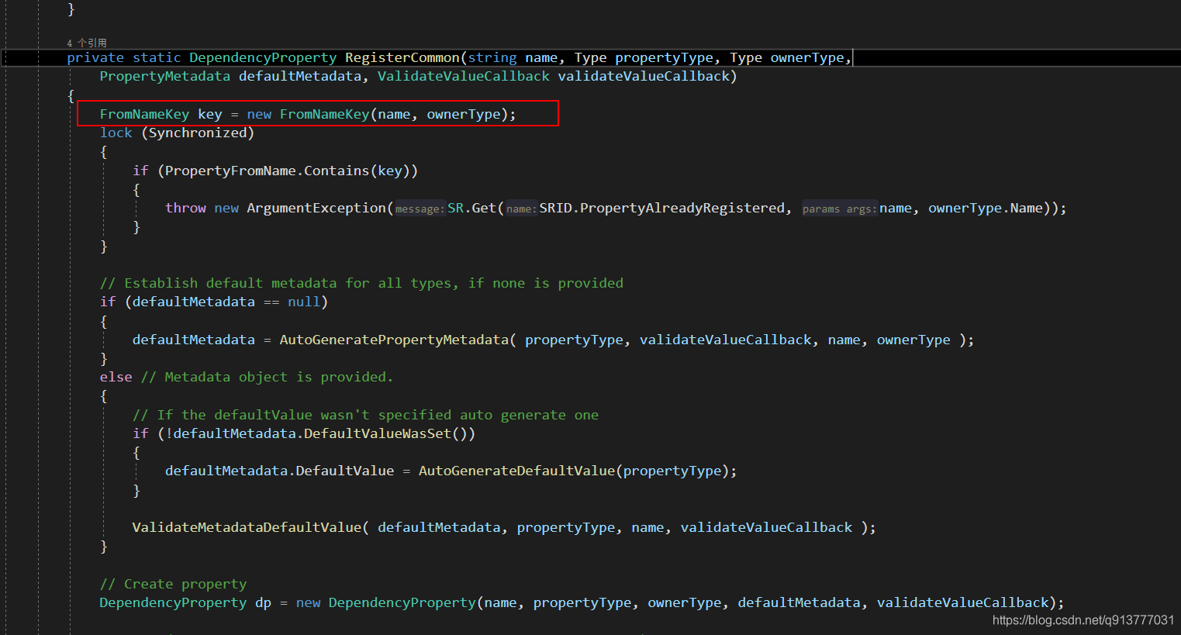Click the private keyword in method signature
Image resolution: width=1181 pixels, height=635 pixels.
point(95,57)
